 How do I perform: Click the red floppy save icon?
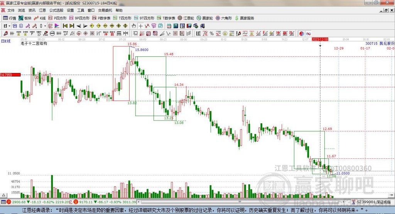pos(189,26)
